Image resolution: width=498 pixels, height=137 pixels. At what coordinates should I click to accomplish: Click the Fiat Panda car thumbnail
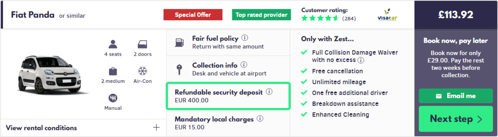coord(50,74)
